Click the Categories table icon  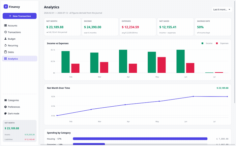pyautogui.click(x=5, y=100)
